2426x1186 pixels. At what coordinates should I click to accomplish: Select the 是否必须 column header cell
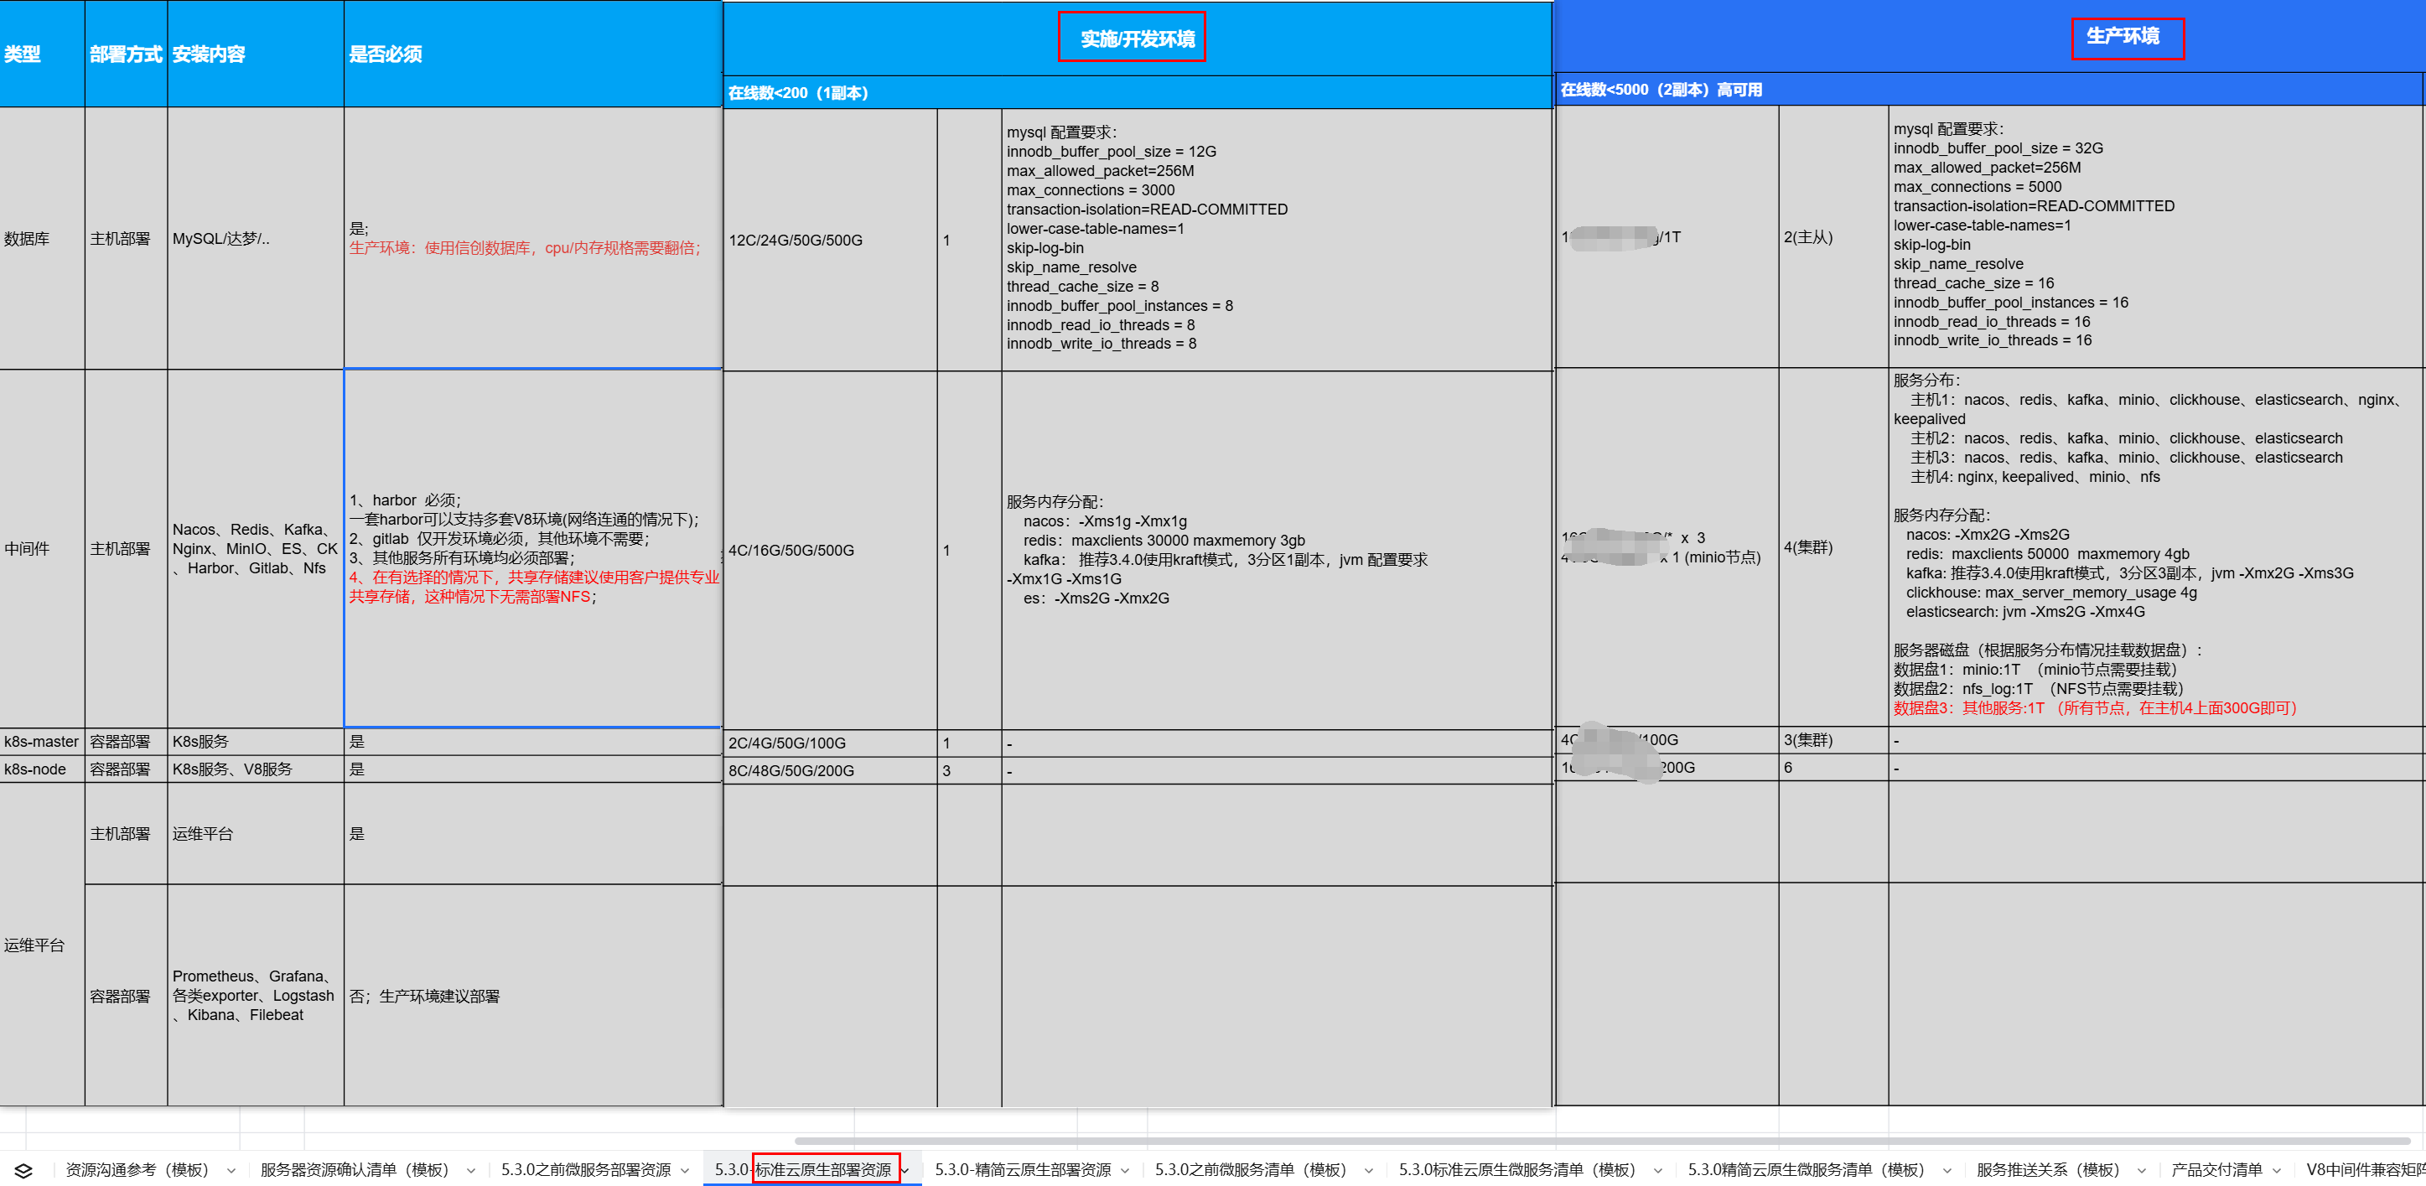532,54
